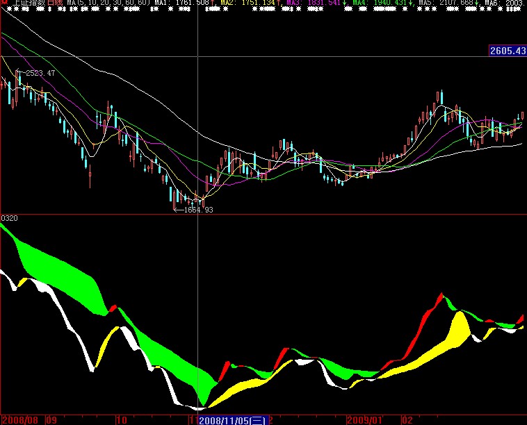Click the 2523.47 high price annotation
The image size is (527, 425).
[x=40, y=73]
